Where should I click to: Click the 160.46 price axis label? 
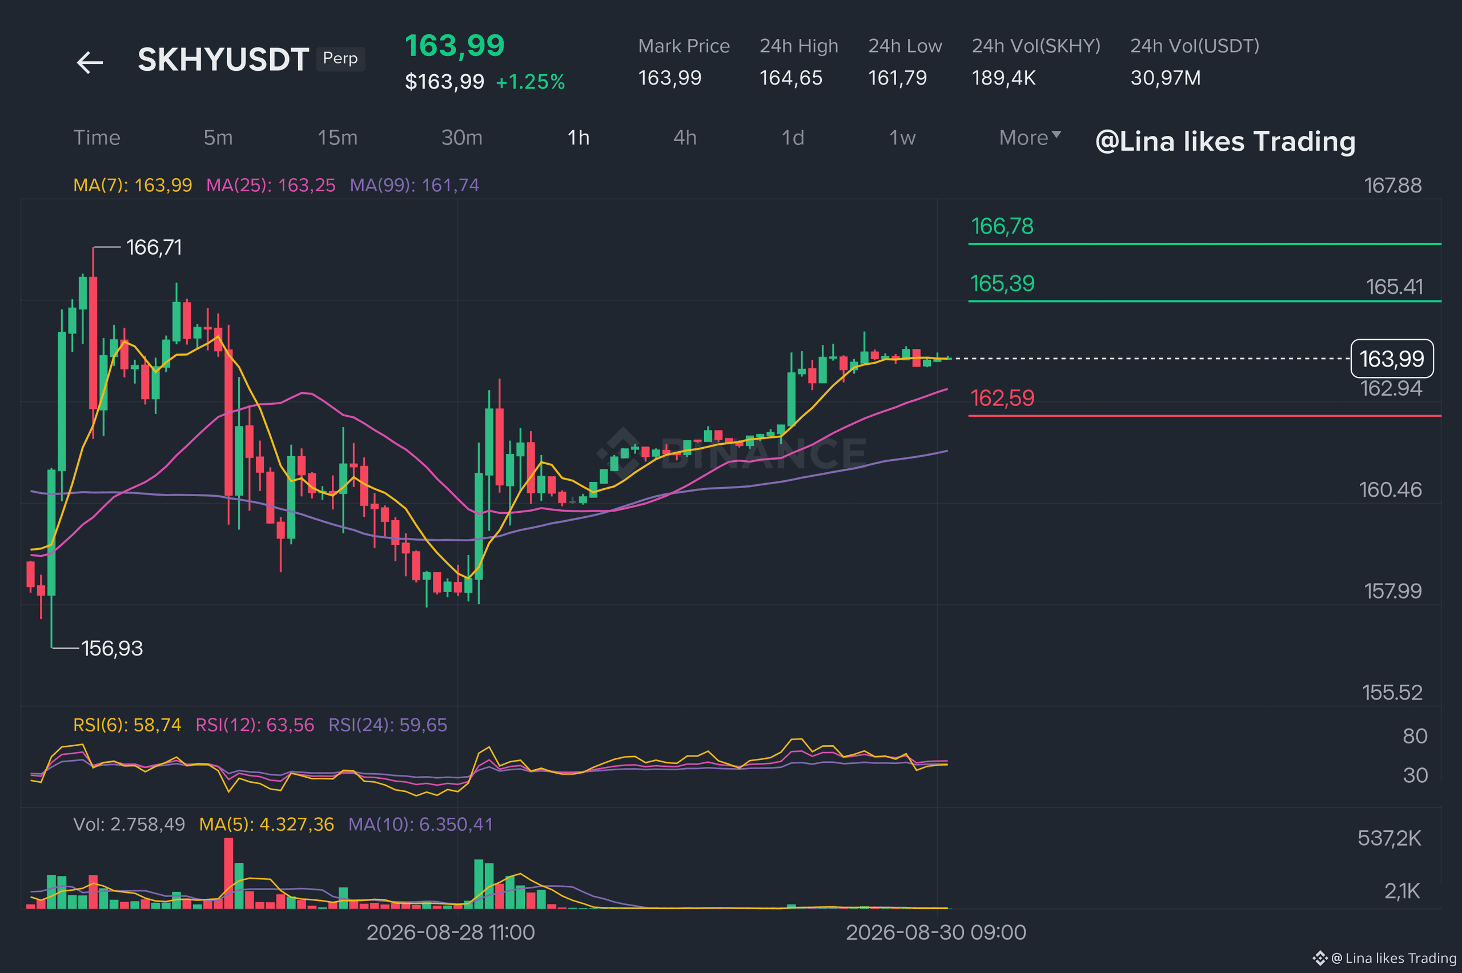click(1390, 490)
